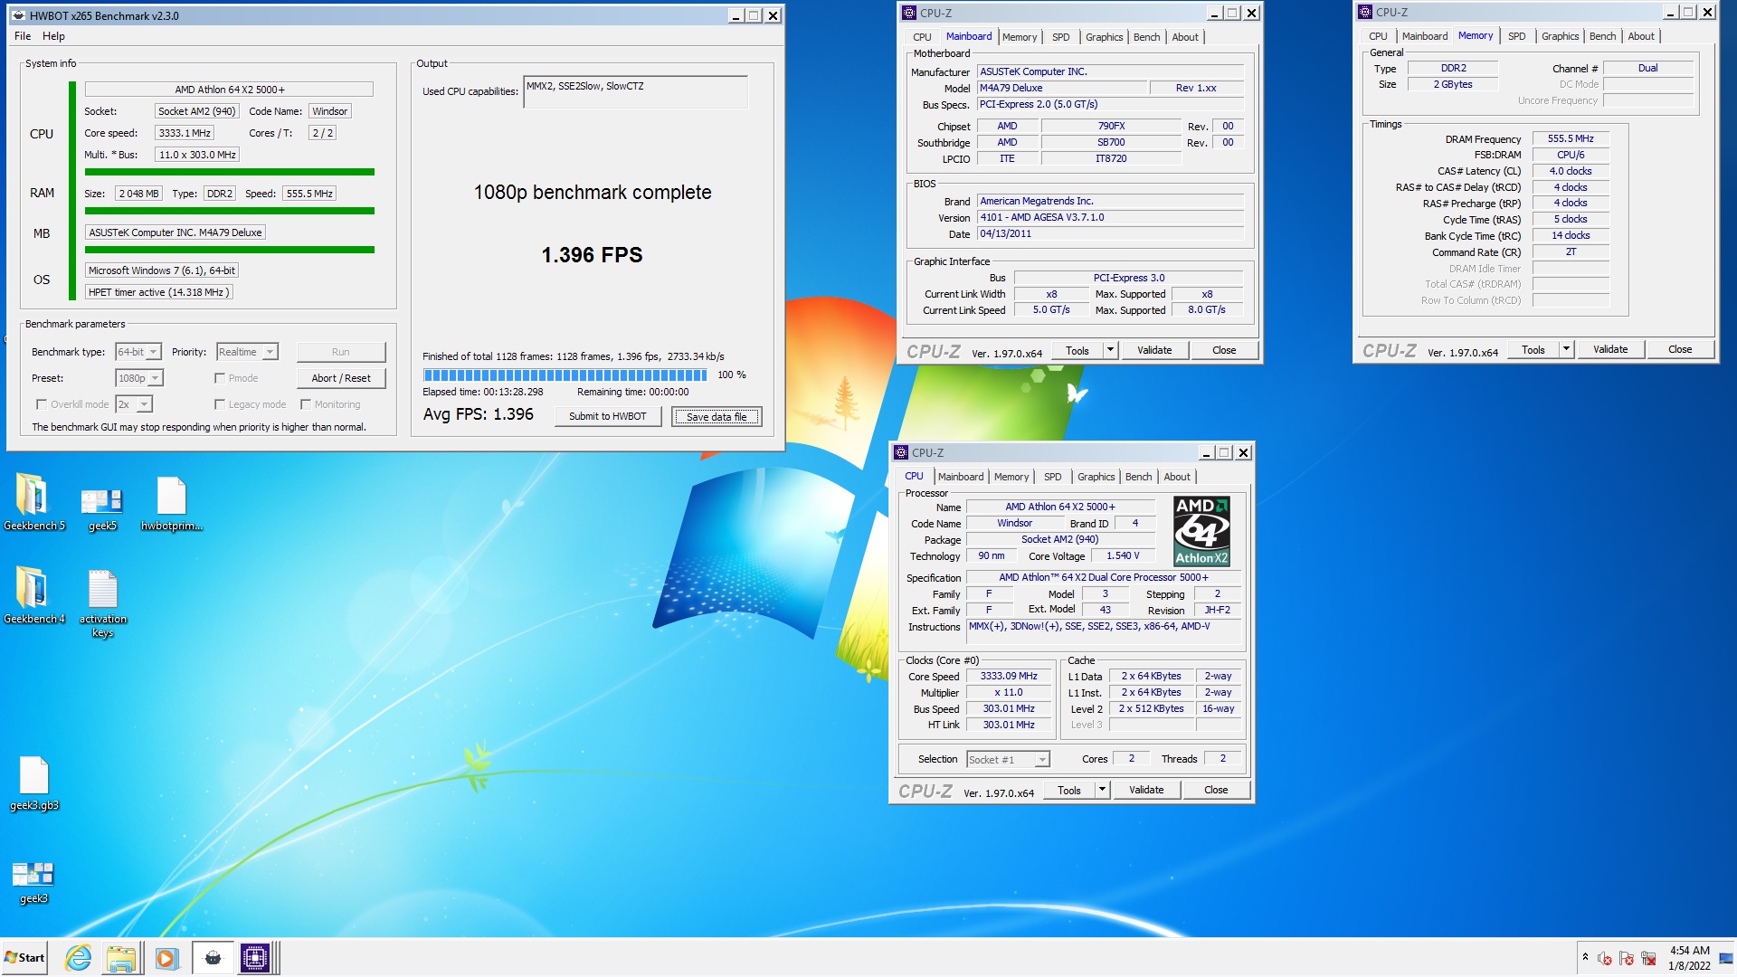Click CPU-Z CPU window title icon
Screen dimensions: 1737x977
[x=901, y=452]
